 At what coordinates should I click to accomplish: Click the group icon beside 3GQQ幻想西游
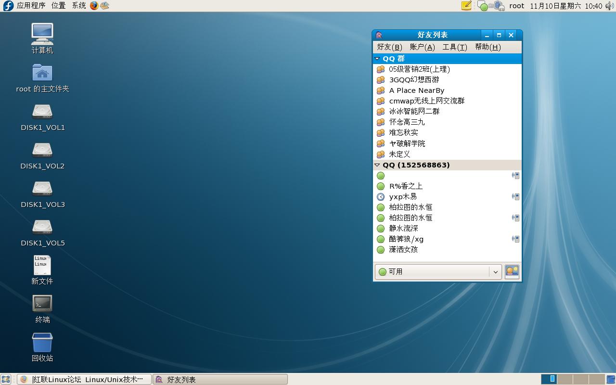click(380, 79)
